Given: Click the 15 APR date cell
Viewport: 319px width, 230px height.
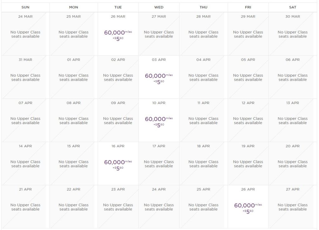Looking at the screenshot, I should coord(74,164).
